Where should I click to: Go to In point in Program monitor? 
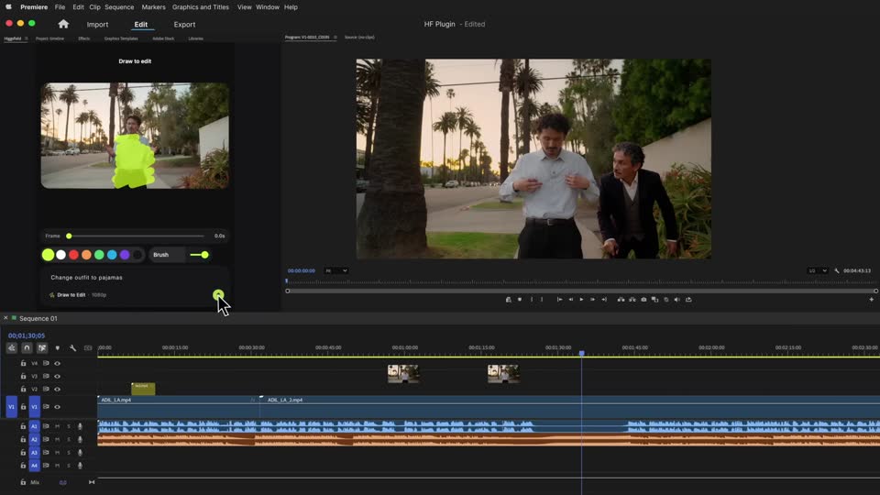[559, 300]
